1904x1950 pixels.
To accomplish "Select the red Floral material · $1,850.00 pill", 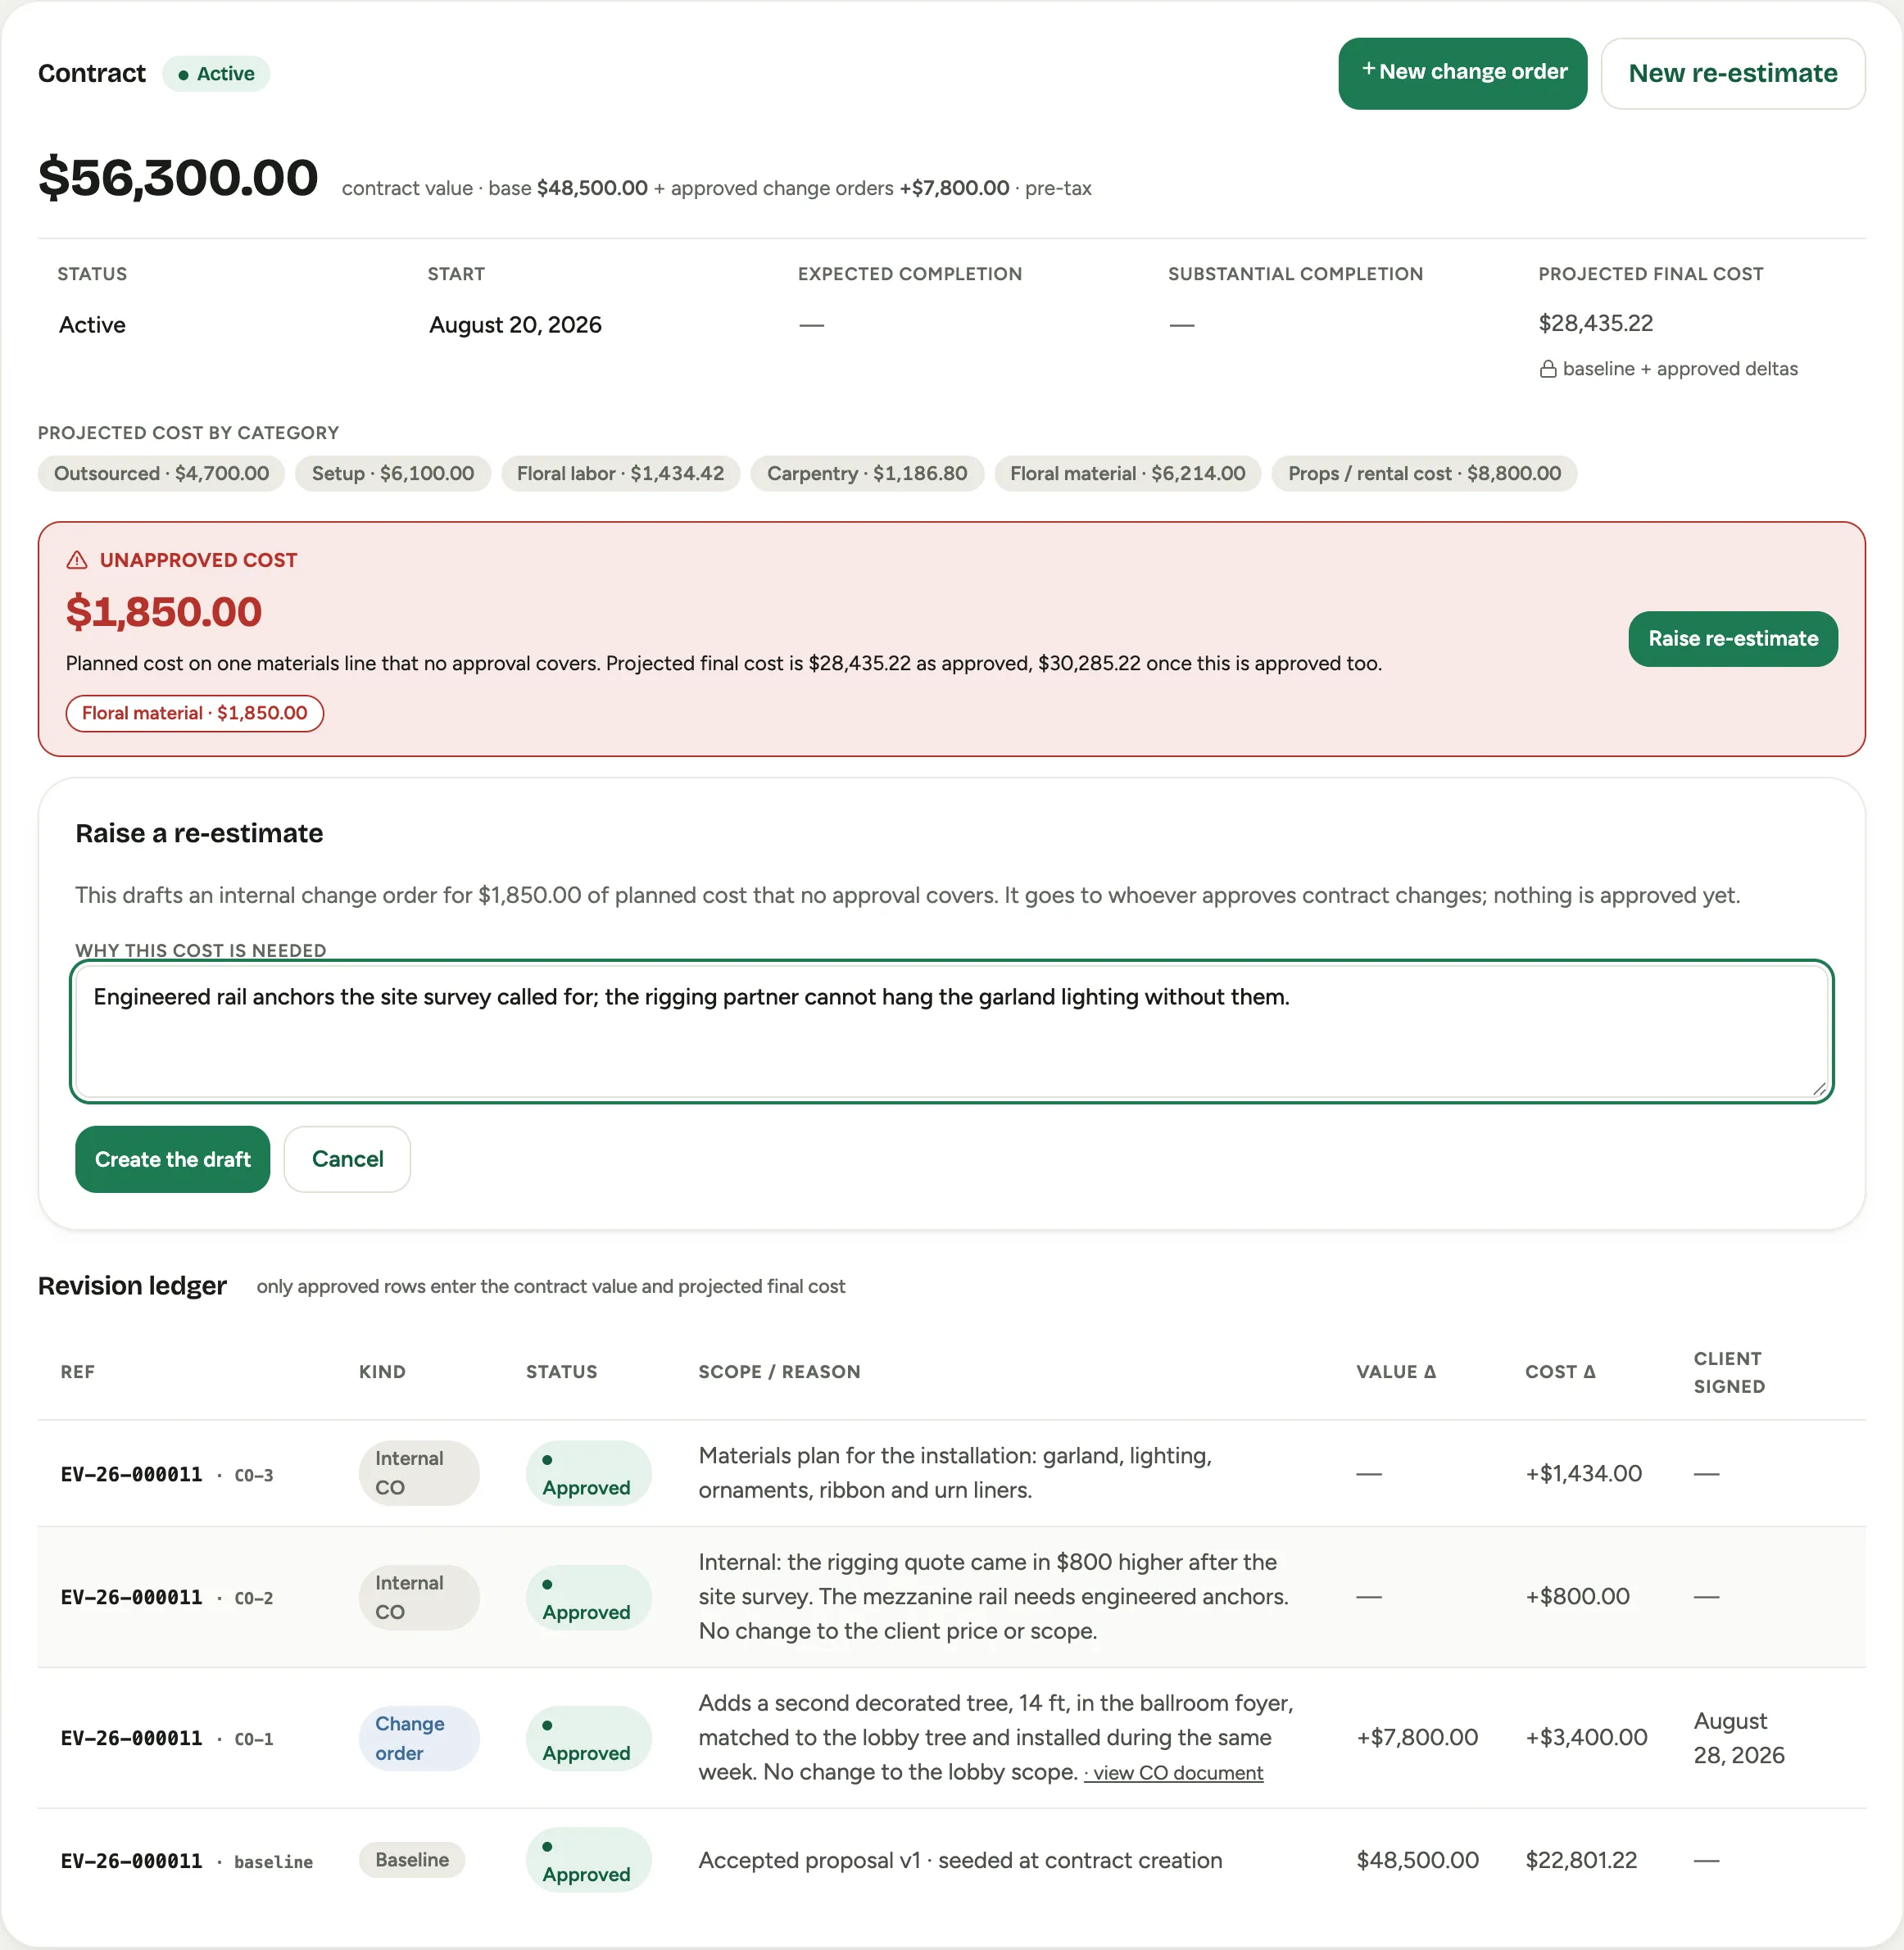I will point(194,713).
